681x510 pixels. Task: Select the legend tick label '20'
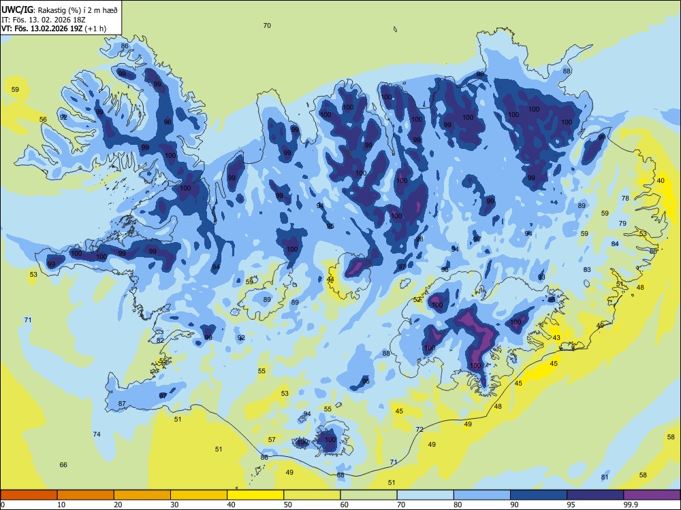118,505
